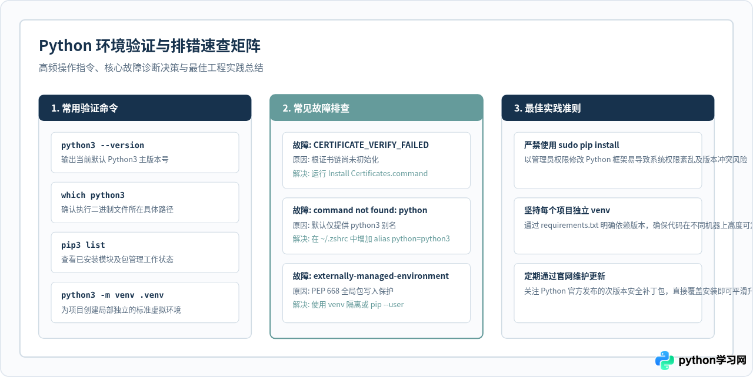Click the Python logo icon in the corner
This screenshot has height=377, width=753.
pos(665,361)
